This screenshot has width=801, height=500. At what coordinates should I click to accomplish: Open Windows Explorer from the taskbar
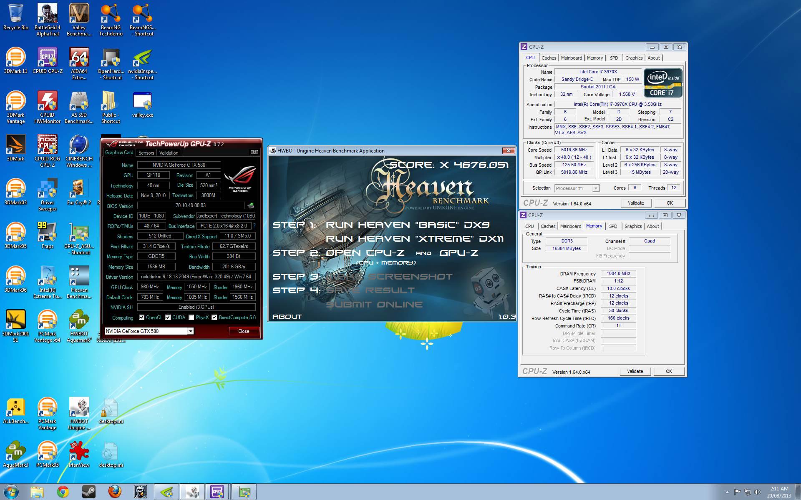[37, 492]
